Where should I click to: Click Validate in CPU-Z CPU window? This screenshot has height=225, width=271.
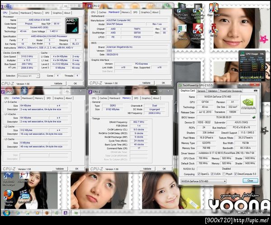(58, 84)
